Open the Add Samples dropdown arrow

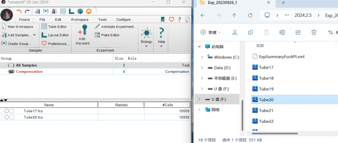(34, 35)
